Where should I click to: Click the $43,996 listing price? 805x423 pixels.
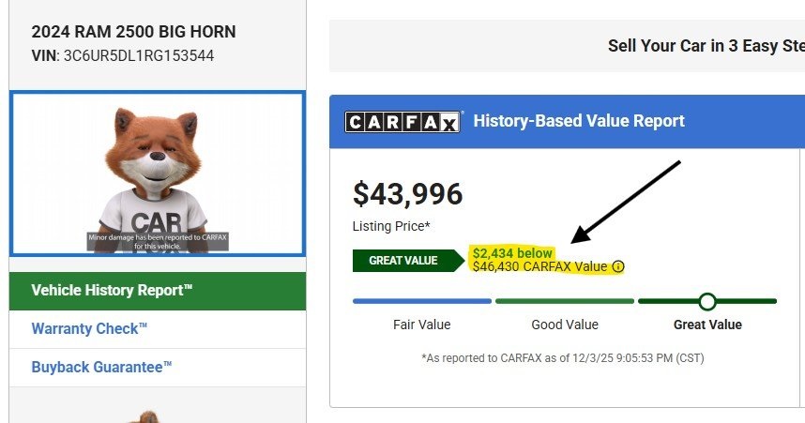[x=407, y=194]
